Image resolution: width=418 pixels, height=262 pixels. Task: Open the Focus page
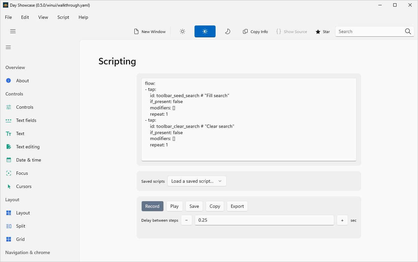pyautogui.click(x=40, y=173)
